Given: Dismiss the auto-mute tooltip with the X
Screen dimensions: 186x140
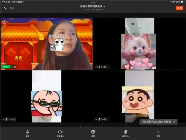Looking at the screenshot, I should 174,122.
